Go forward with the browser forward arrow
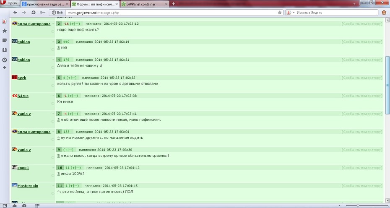 tap(24, 13)
